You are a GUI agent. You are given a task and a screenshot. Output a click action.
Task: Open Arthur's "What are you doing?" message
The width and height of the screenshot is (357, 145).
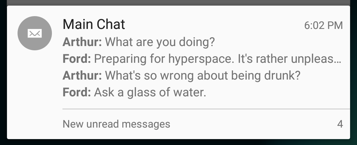click(x=139, y=42)
